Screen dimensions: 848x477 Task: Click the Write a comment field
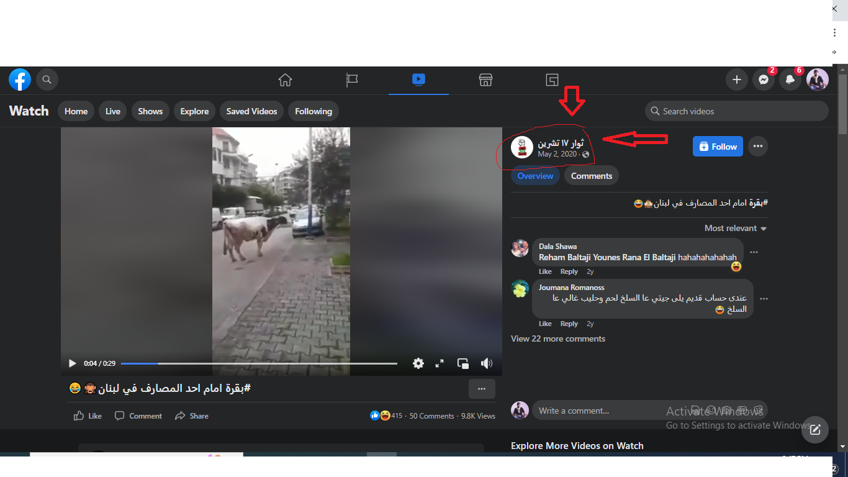pyautogui.click(x=649, y=411)
